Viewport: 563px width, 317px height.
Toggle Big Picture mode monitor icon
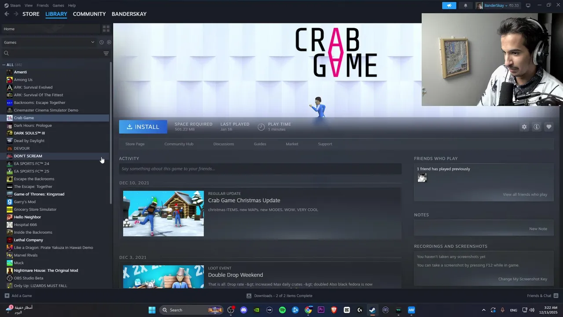click(528, 6)
